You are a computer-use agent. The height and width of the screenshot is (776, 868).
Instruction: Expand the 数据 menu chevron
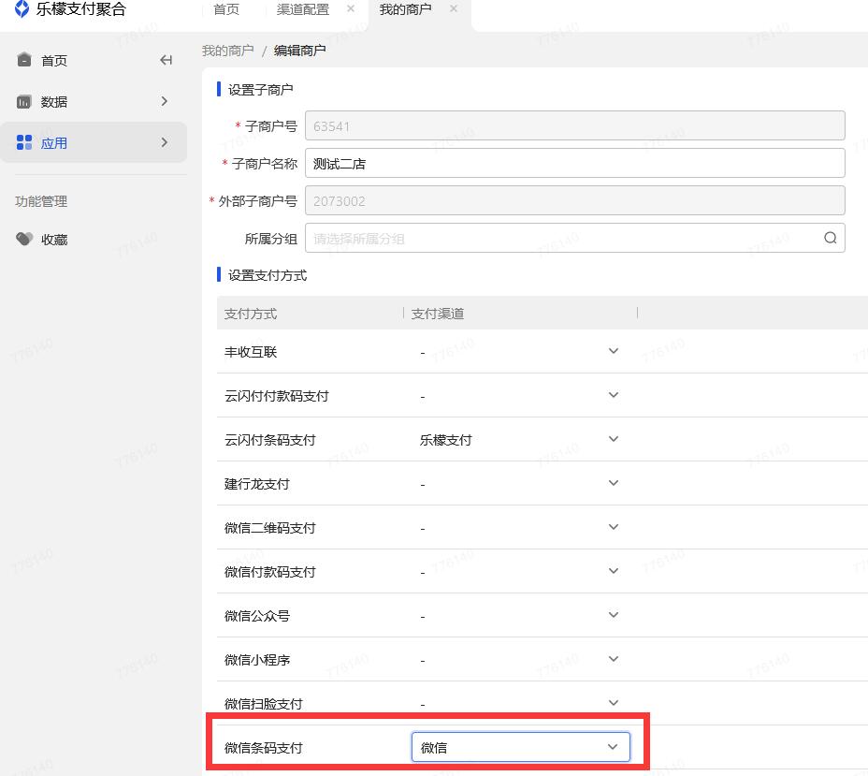(164, 101)
